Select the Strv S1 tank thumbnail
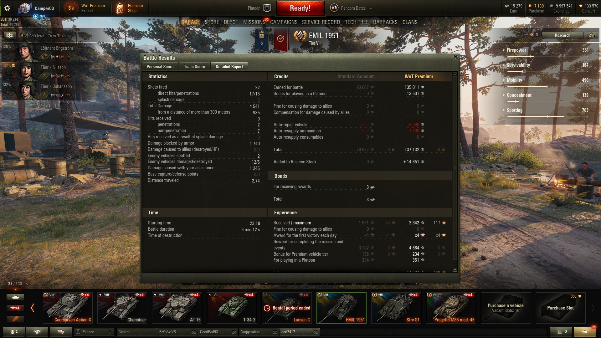601x338 pixels. (396, 308)
